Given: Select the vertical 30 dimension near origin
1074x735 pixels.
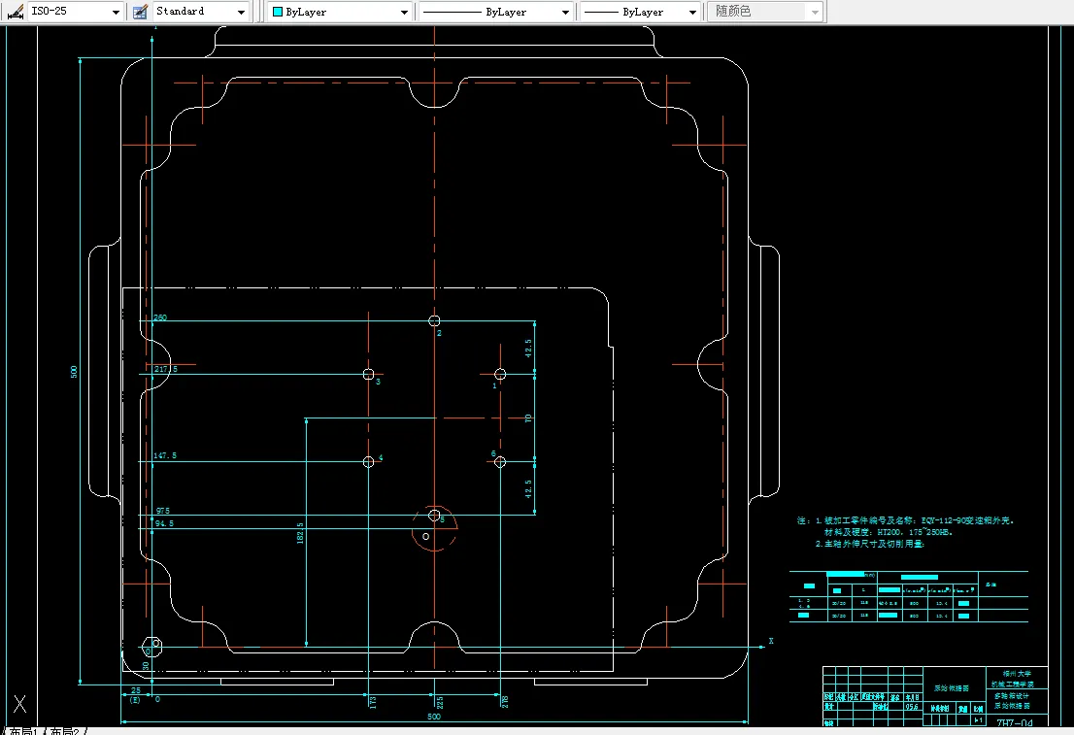Looking at the screenshot, I should 146,665.
